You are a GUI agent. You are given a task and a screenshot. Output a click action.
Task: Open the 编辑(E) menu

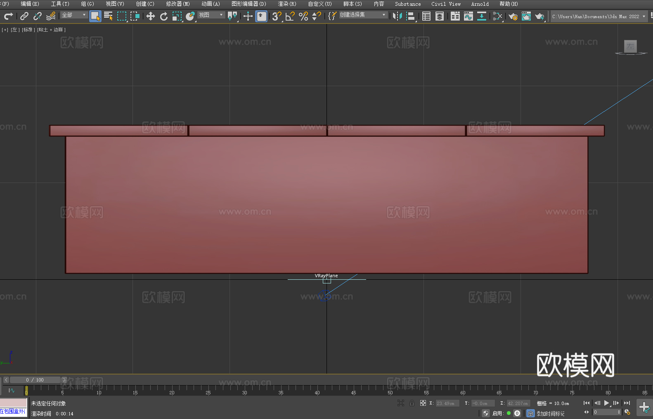point(30,4)
